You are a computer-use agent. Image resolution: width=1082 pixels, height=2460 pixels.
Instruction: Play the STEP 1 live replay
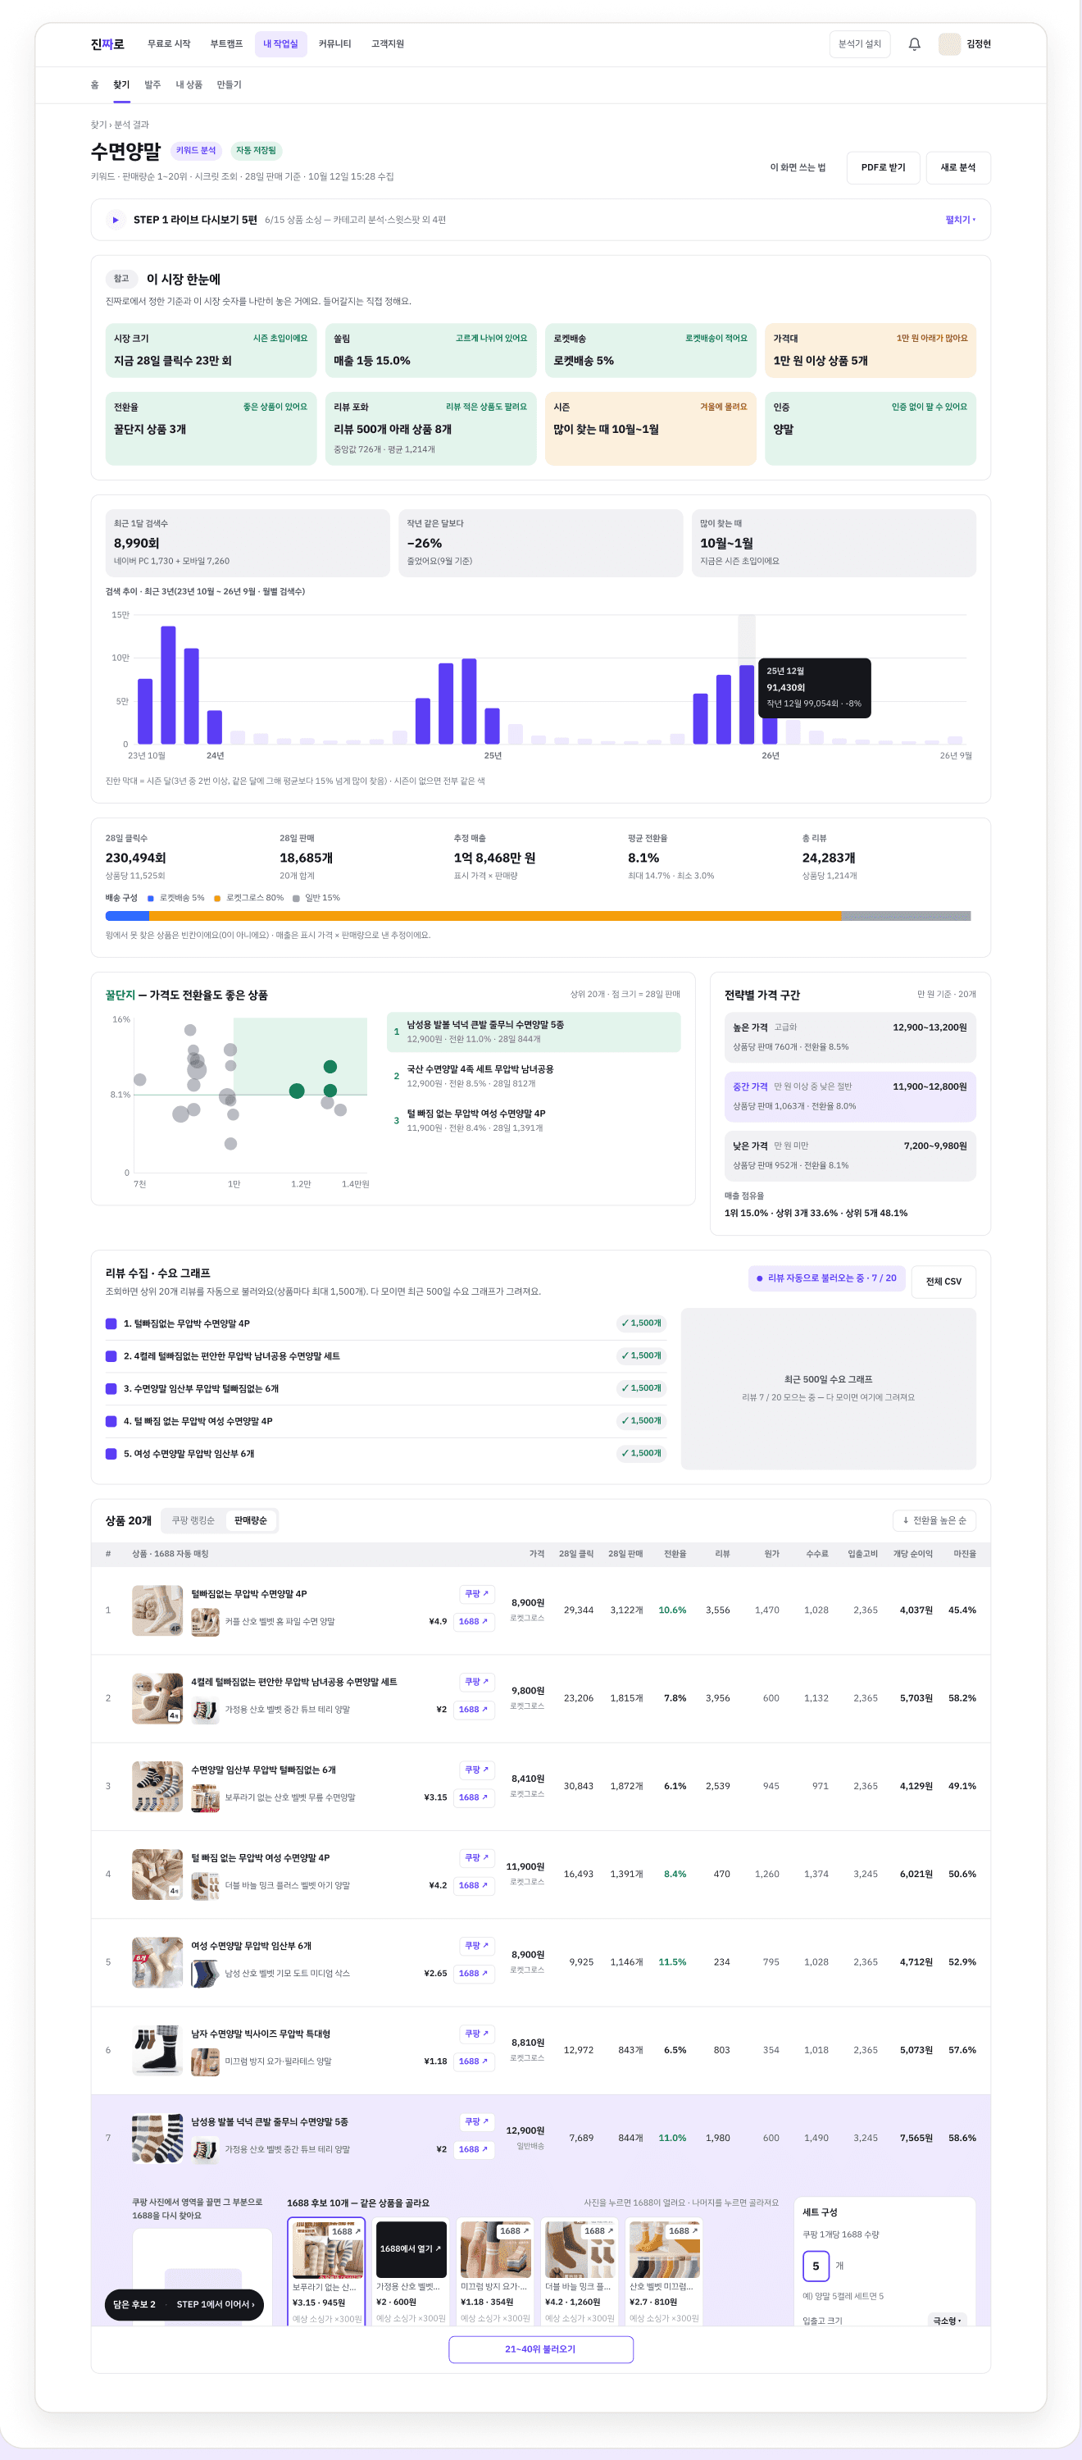[116, 220]
